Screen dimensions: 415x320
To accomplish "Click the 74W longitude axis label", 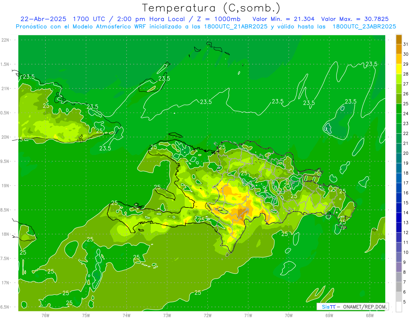I will pos(127,315).
